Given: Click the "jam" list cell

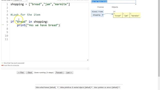Looking at the screenshot, I should (126, 15).
